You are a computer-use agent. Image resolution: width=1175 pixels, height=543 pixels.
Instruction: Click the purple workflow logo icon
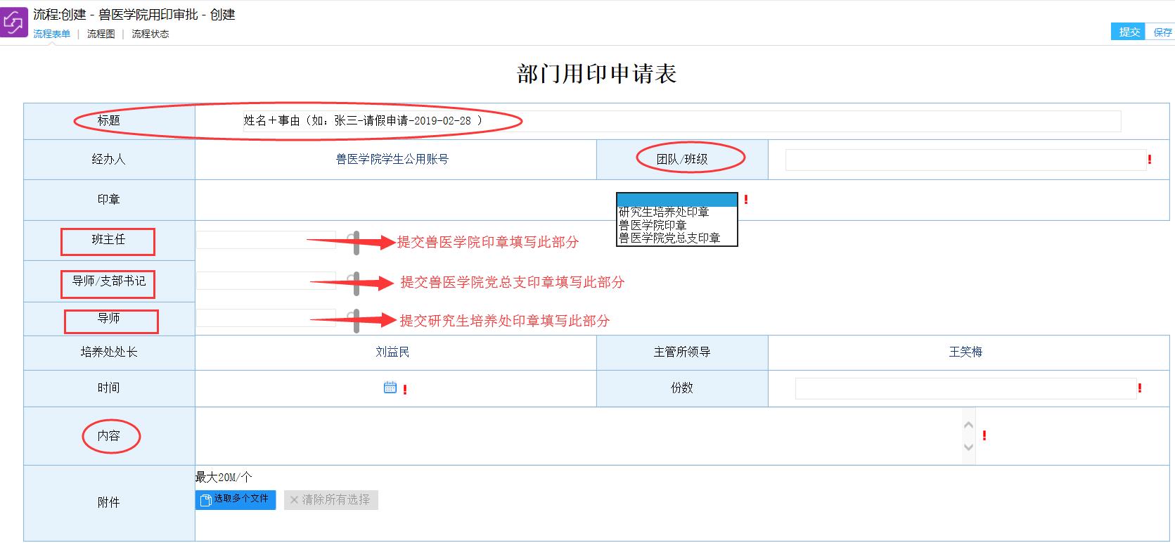14,23
